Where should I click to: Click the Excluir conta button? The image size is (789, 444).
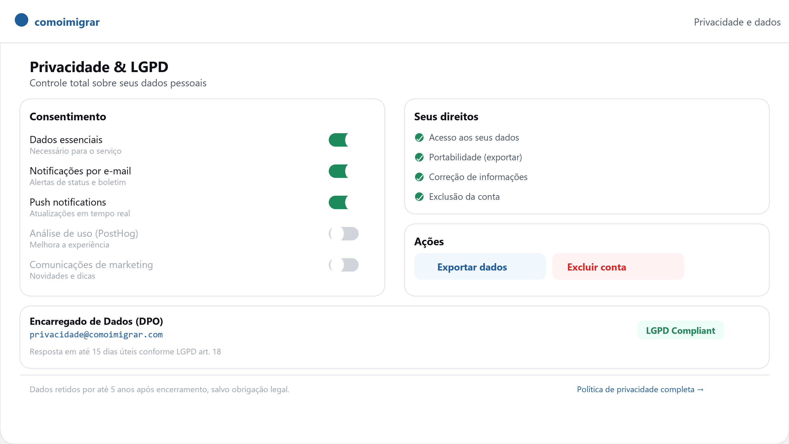coord(618,267)
